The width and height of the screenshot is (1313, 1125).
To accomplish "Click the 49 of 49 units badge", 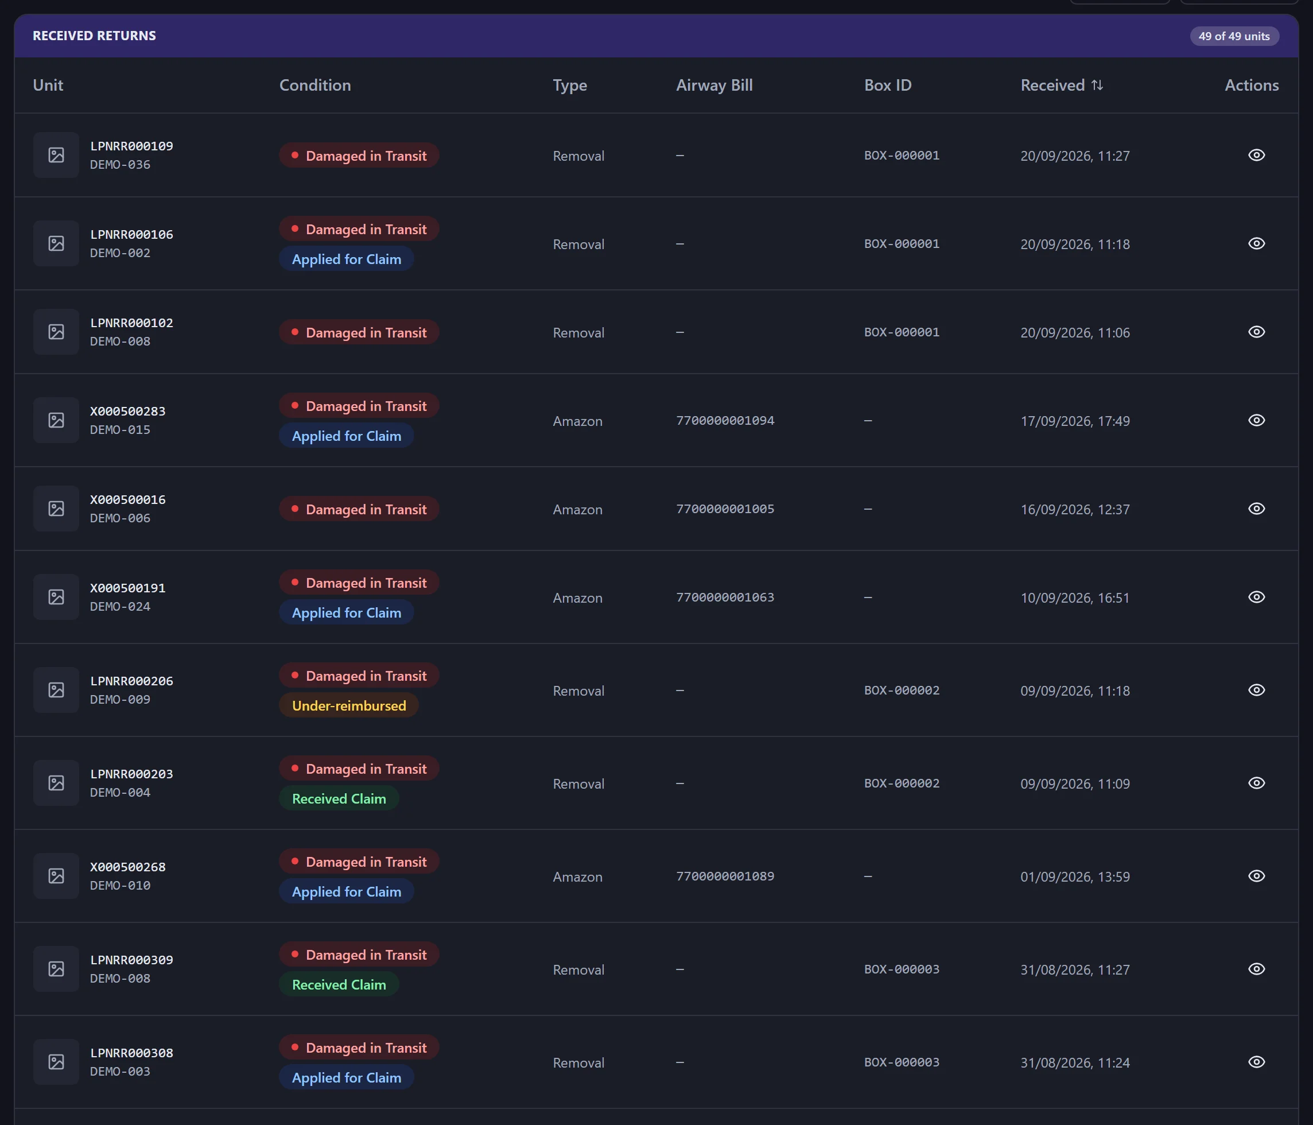I will tap(1234, 36).
